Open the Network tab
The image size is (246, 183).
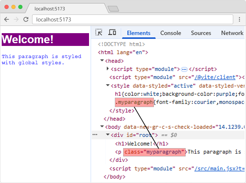[x=232, y=33]
